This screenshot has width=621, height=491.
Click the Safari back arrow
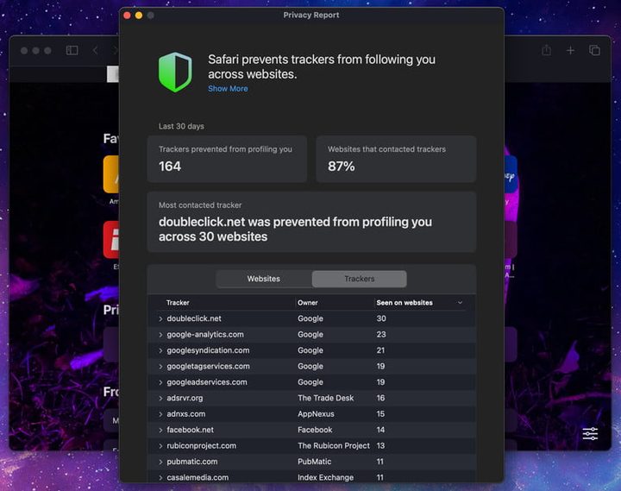[95, 51]
